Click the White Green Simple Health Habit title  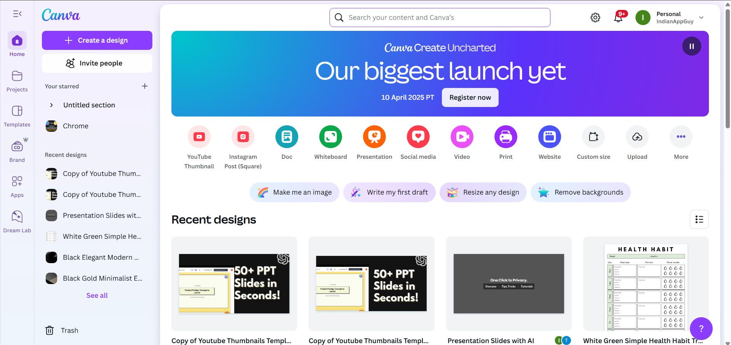[643, 341]
